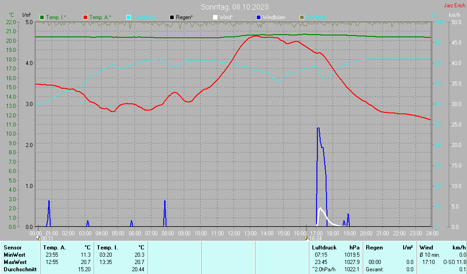Viewport: 467px width, 274px height.
Task: Click the '07:15' pressure minimum time
Action: click(x=321, y=255)
